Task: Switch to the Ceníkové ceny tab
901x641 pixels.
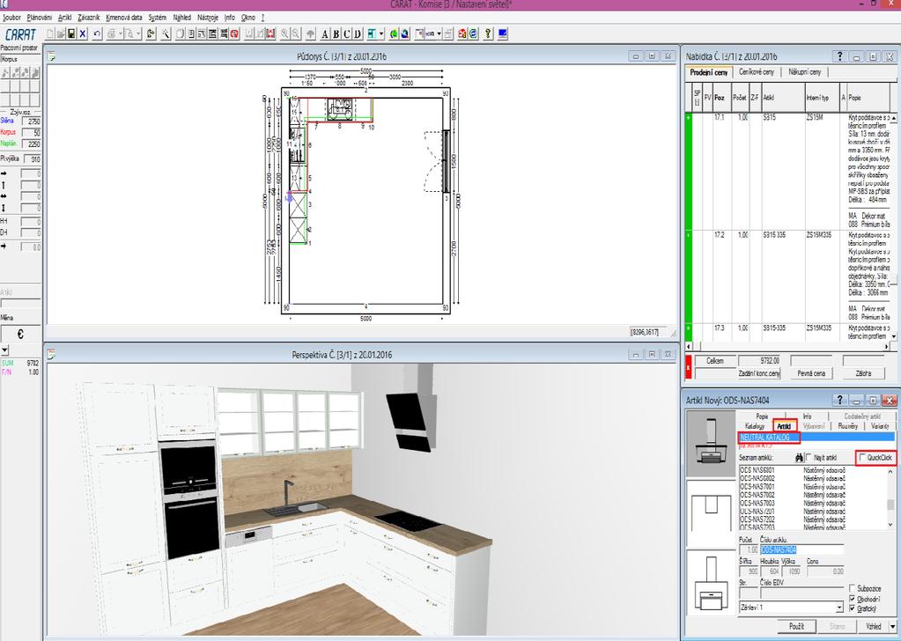Action: [757, 72]
